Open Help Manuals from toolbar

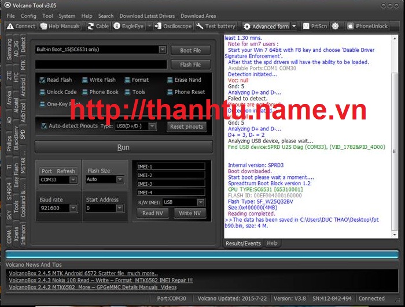click(x=60, y=26)
